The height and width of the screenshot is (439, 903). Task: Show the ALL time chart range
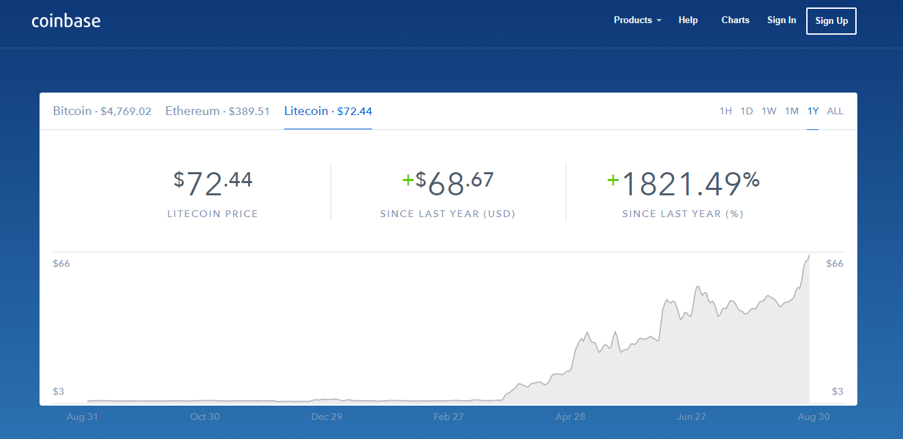pos(835,111)
